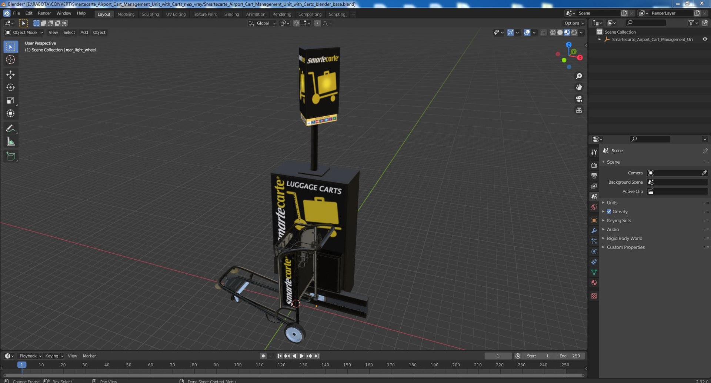Image resolution: width=711 pixels, height=383 pixels.
Task: Select the Move tool in toolbar
Action: coord(10,74)
